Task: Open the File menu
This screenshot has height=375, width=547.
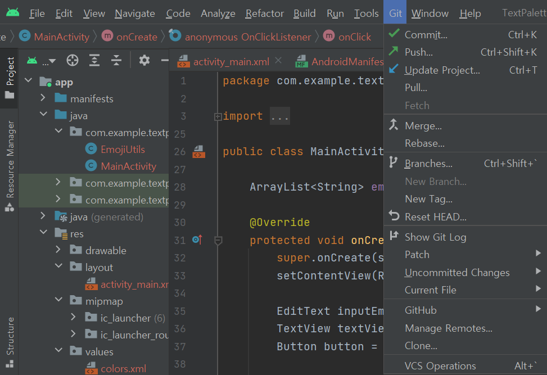Action: tap(37, 13)
